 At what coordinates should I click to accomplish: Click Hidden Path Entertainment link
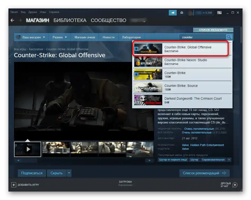207,145
